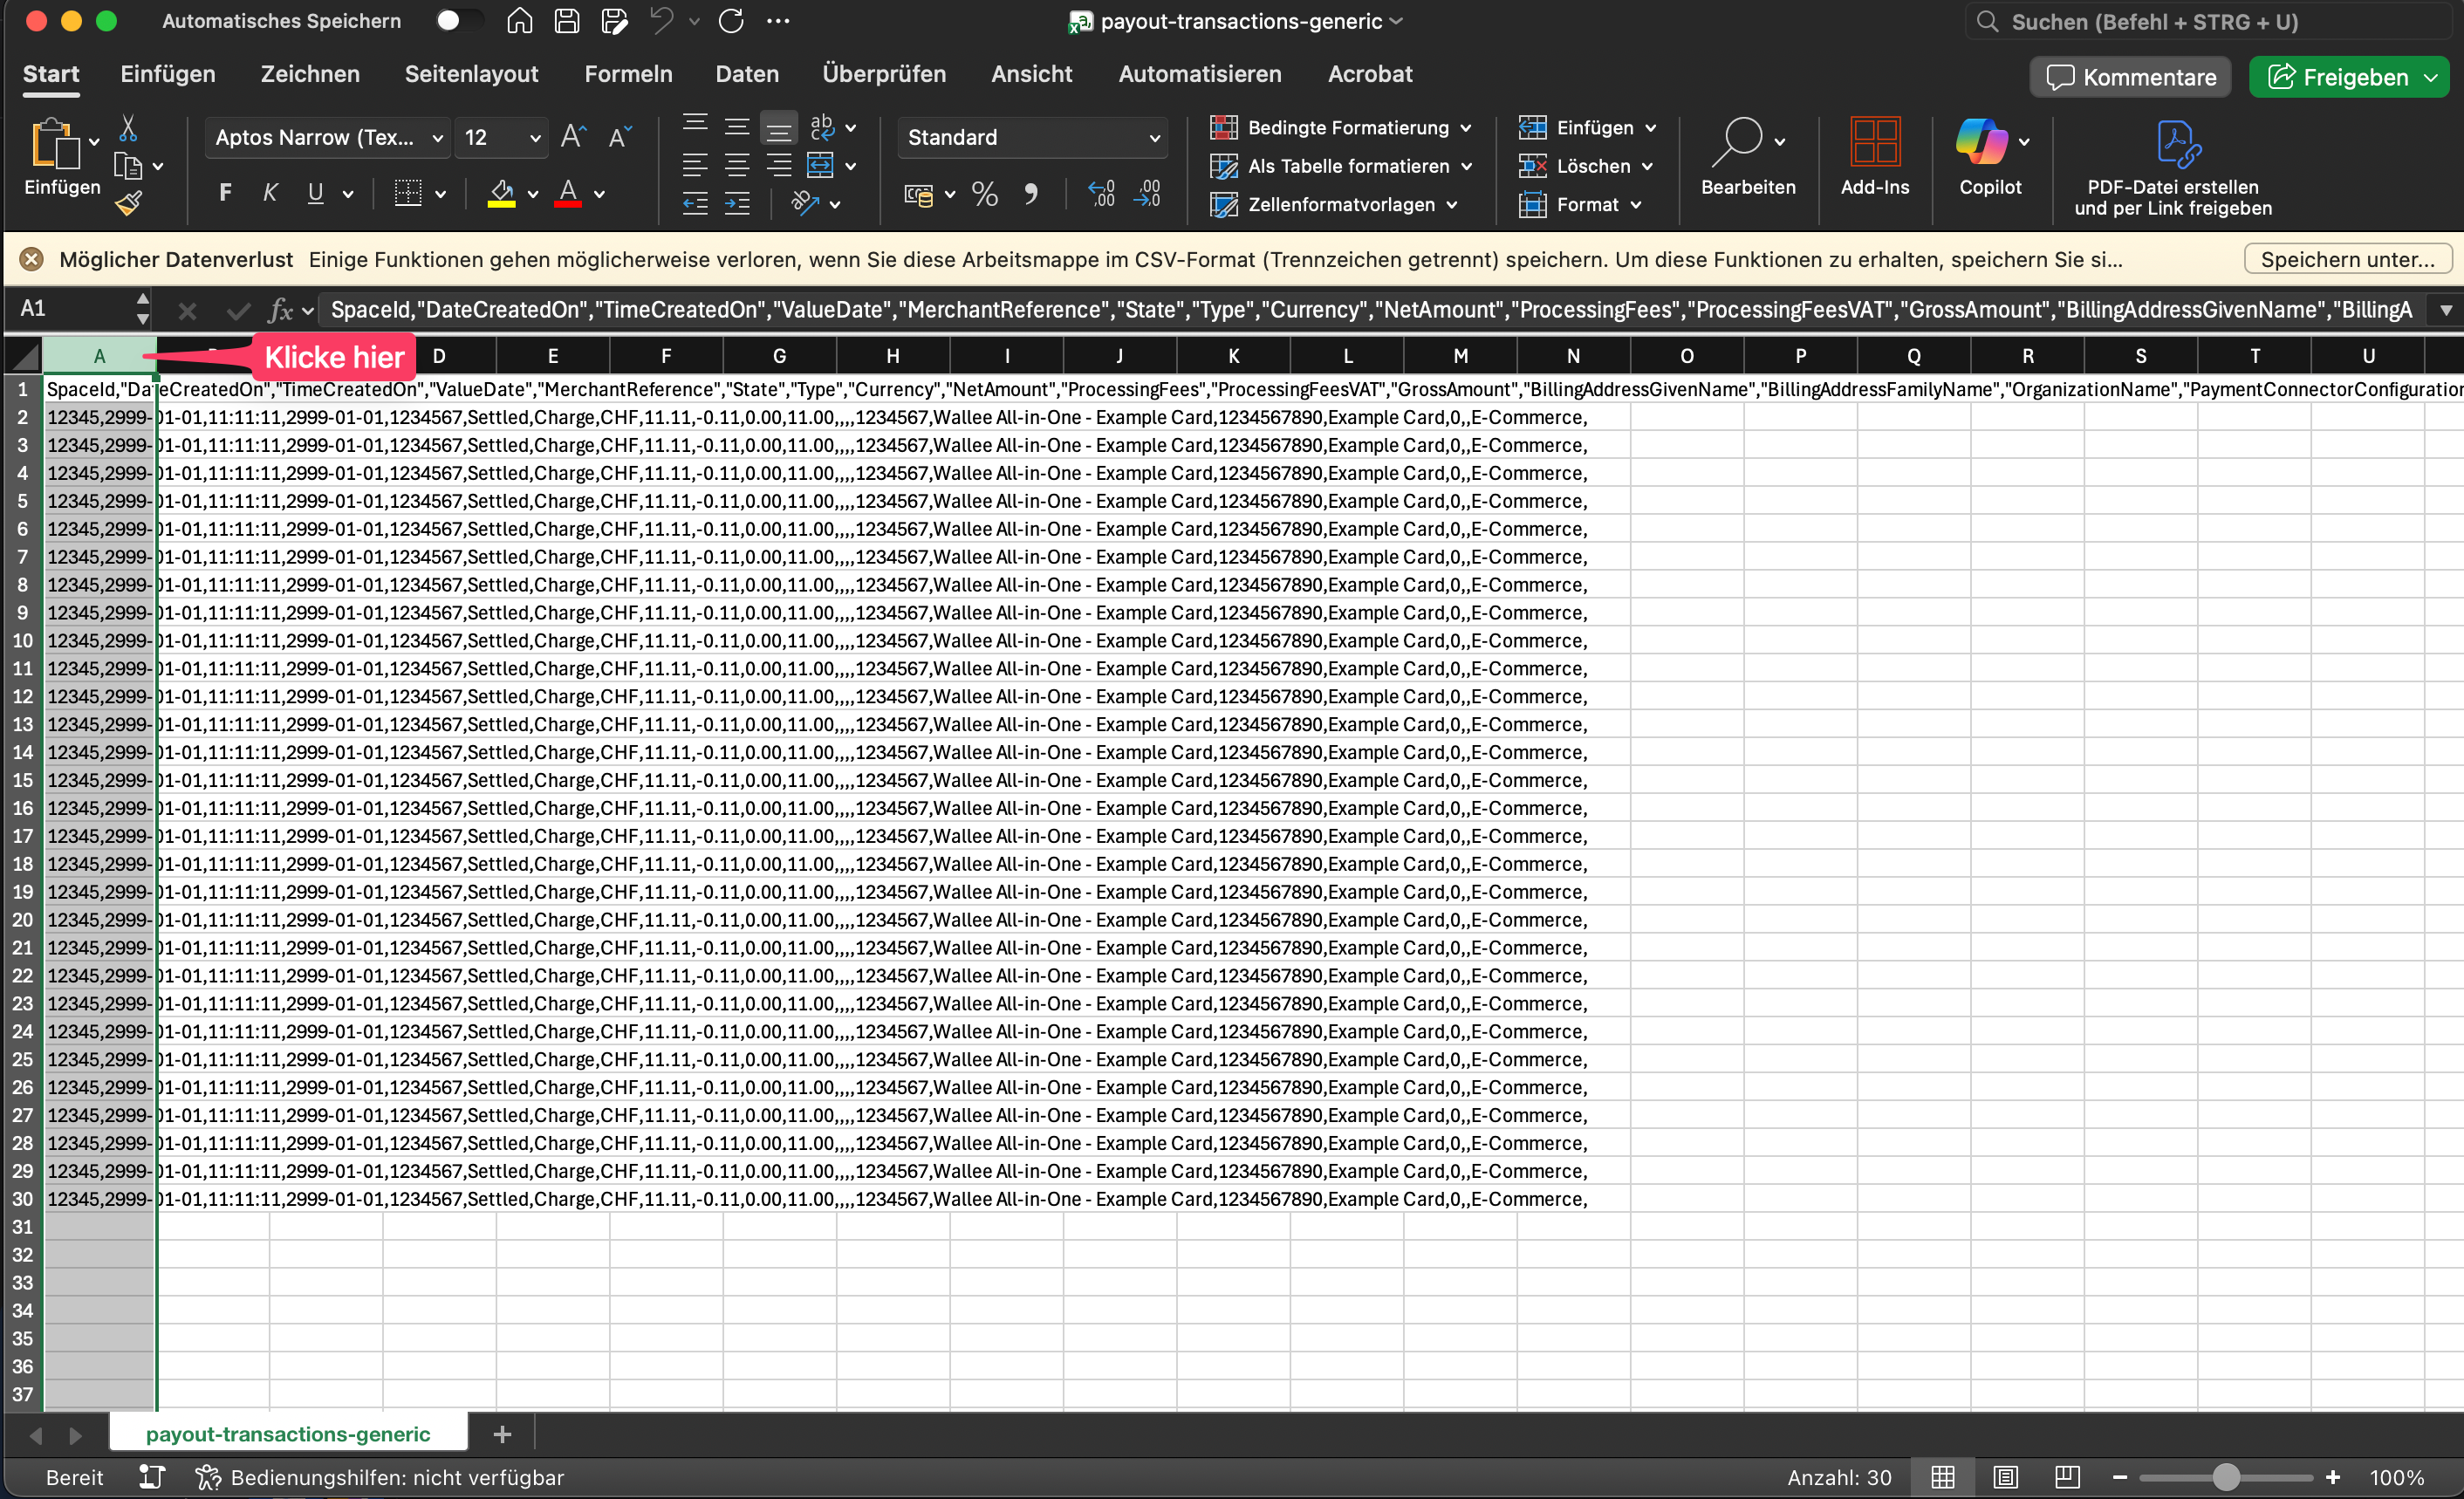Screen dimensions: 2464x1499
Task: Open the Copilot icon
Action: tap(1981, 142)
